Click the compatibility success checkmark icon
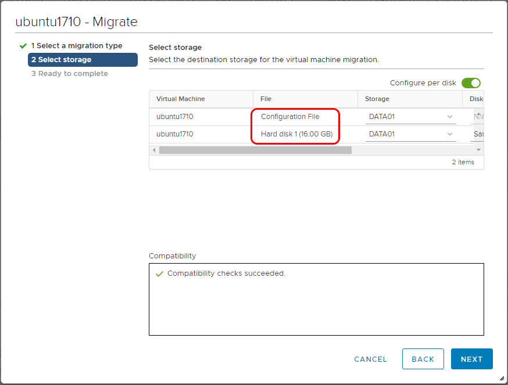 160,273
